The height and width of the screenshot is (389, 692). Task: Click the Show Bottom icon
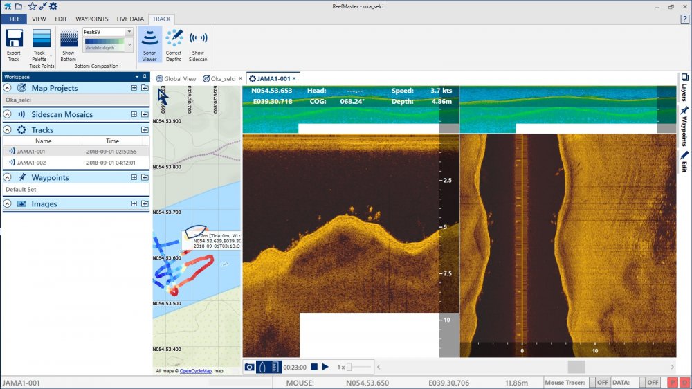pos(69,44)
